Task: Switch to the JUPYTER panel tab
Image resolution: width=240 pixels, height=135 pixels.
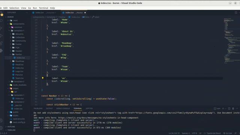Action: pos(89,108)
